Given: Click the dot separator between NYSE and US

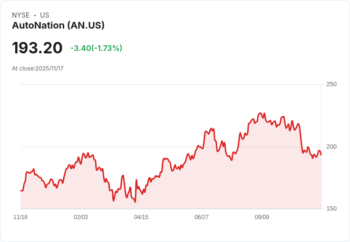Looking at the screenshot, I should pyautogui.click(x=35, y=15).
